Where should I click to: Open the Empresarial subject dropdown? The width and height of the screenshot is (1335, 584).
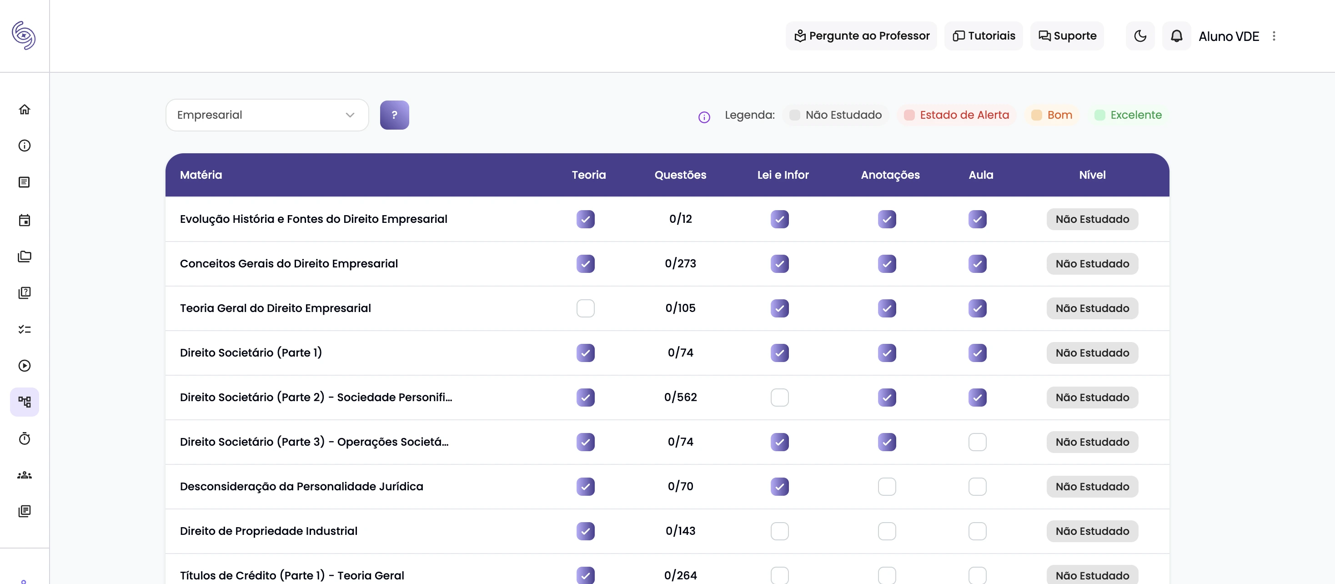pos(267,115)
